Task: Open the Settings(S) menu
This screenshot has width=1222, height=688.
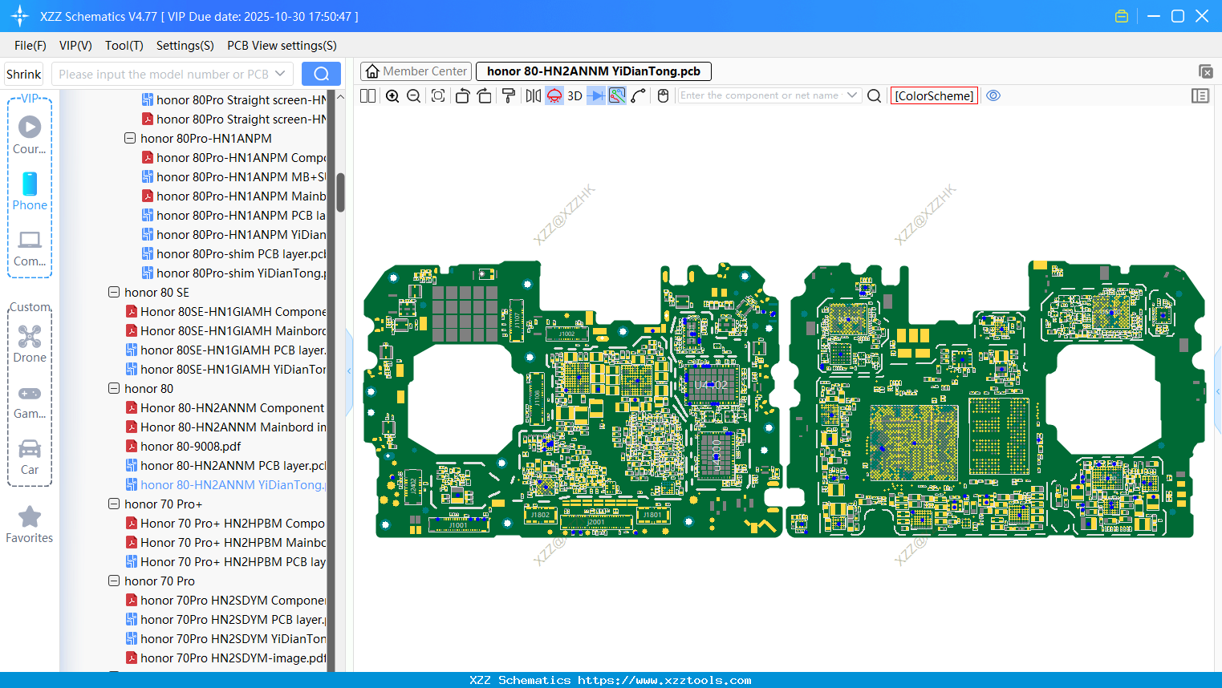Action: click(x=185, y=46)
